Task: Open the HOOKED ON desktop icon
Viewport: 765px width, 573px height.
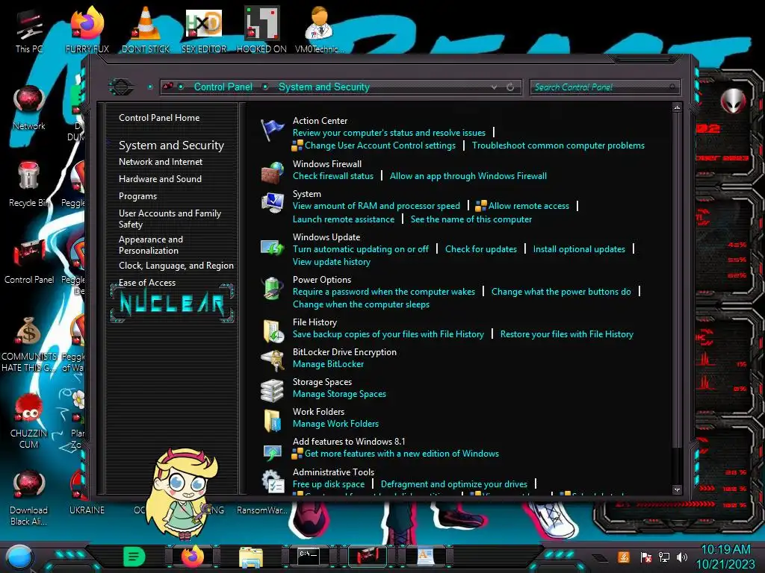Action: pyautogui.click(x=261, y=23)
